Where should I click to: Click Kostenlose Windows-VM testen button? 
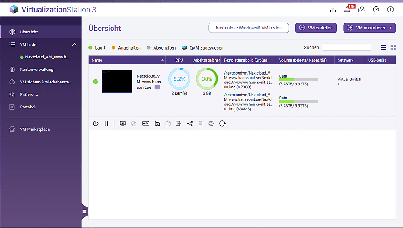click(x=248, y=28)
